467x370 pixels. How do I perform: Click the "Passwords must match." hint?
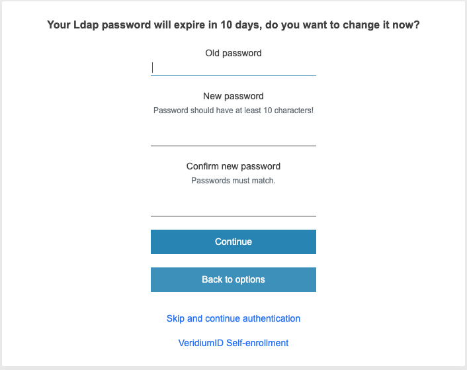(233, 180)
